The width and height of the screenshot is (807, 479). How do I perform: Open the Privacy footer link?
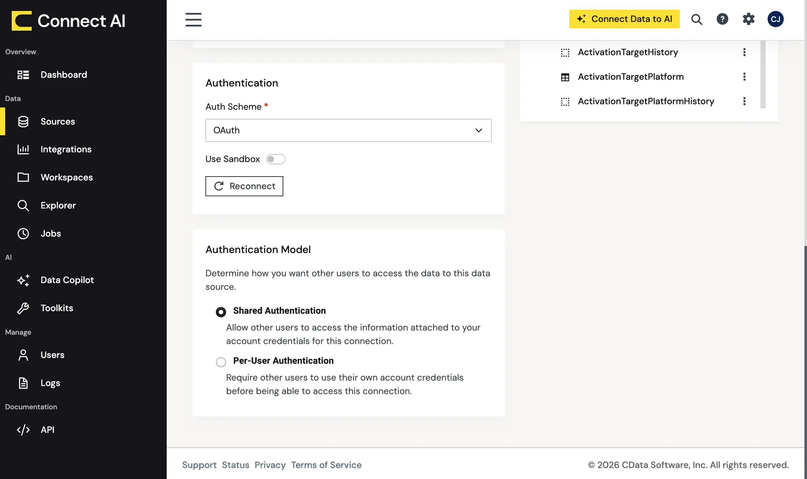(x=270, y=465)
